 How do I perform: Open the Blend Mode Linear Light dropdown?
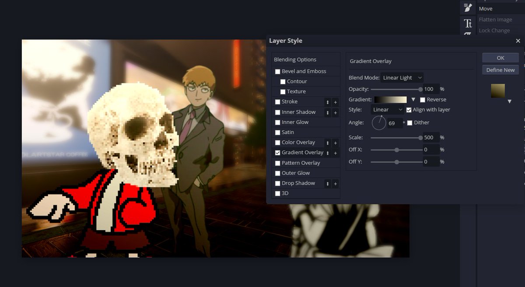(x=402, y=78)
